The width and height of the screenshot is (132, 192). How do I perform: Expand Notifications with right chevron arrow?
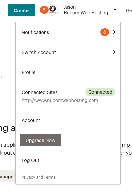pyautogui.click(x=114, y=32)
